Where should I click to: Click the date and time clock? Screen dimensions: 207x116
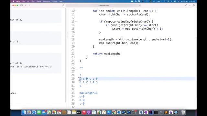pos(188,1)
